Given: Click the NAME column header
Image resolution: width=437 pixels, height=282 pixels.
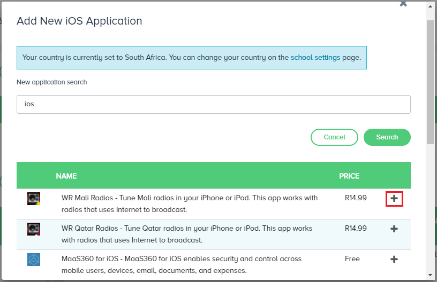Looking at the screenshot, I should coord(66,176).
